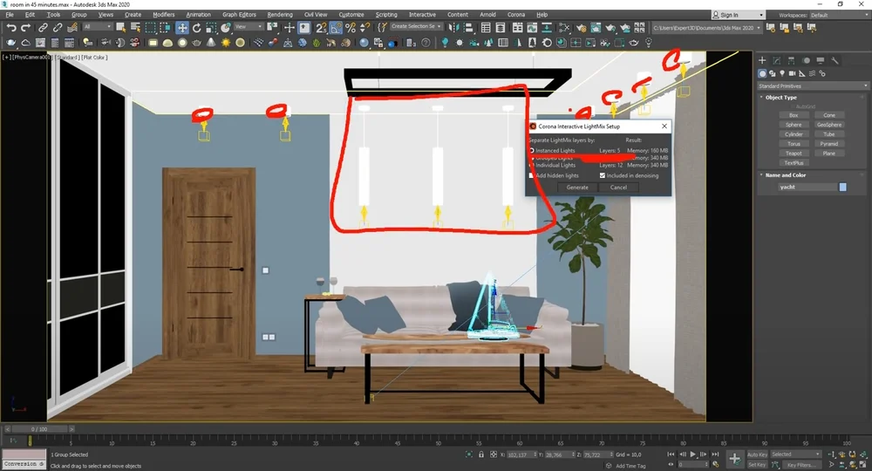
Task: Switch to the Hierarchy panel tab
Action: tap(792, 60)
